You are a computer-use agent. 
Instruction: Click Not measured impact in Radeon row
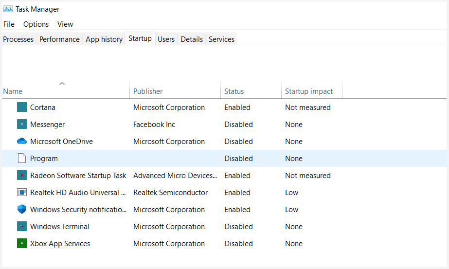pyautogui.click(x=308, y=175)
